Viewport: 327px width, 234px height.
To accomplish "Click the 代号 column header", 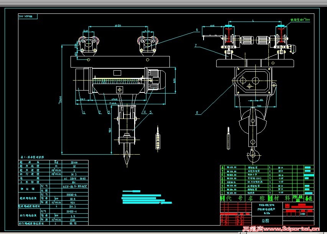I will click(x=235, y=198).
